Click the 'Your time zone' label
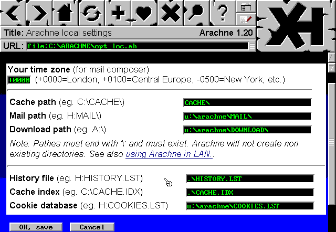The height and width of the screenshot is (232, 336). point(39,70)
